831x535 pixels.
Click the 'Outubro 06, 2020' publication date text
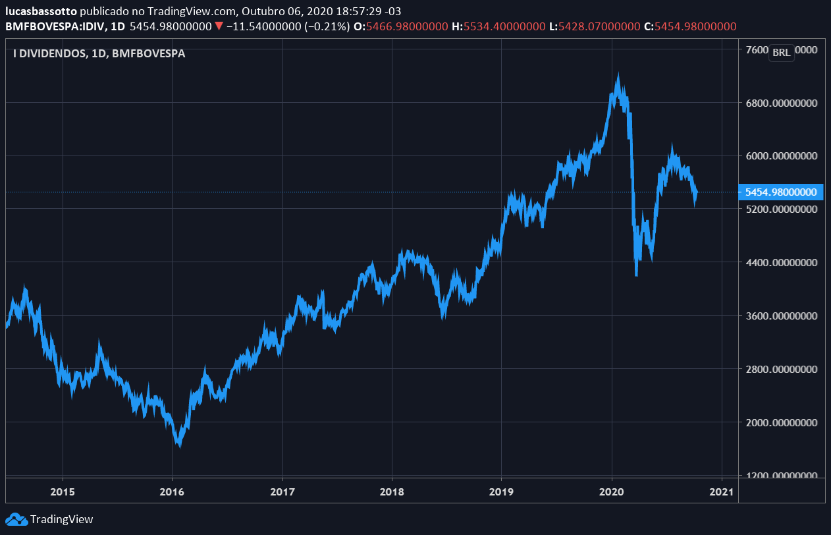[x=281, y=11]
